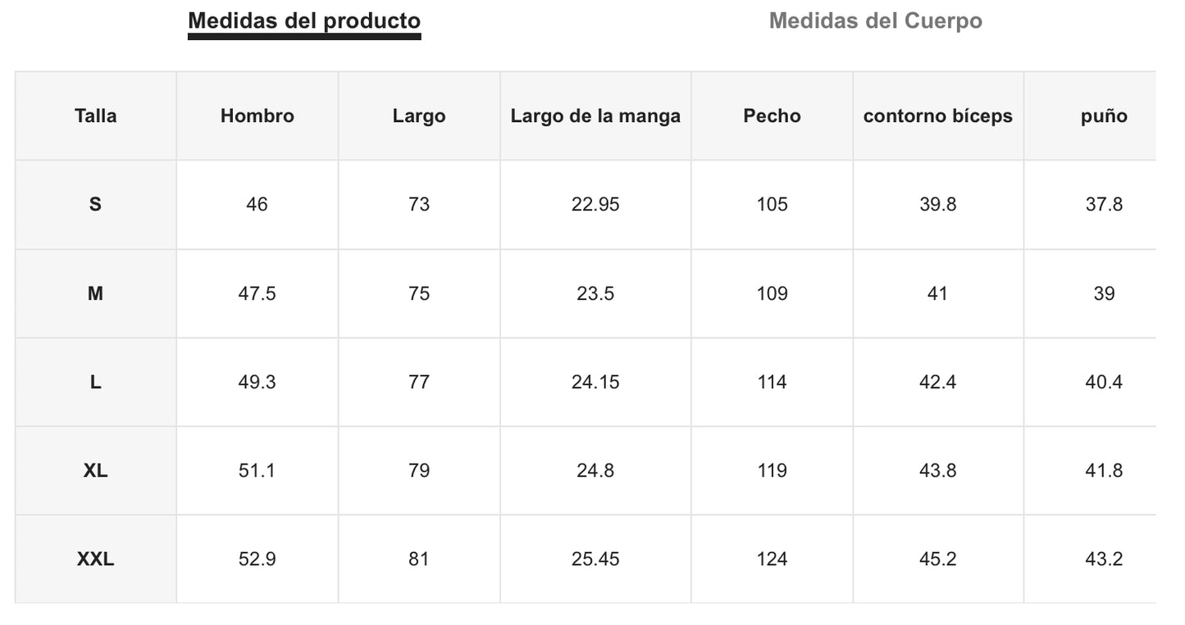This screenshot has height=625, width=1185.
Task: Click the L size row label
Action: tap(95, 383)
